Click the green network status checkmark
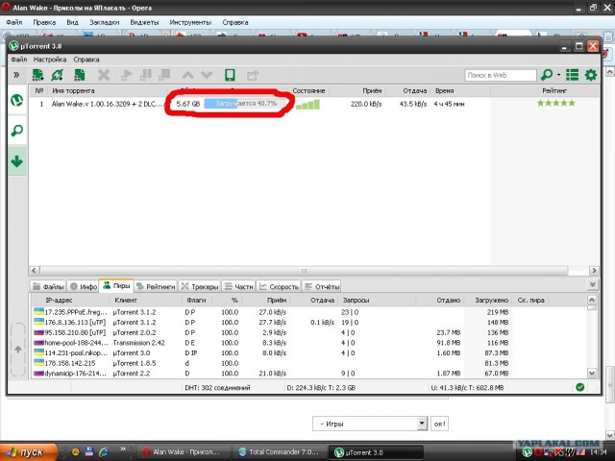 pyautogui.click(x=580, y=387)
